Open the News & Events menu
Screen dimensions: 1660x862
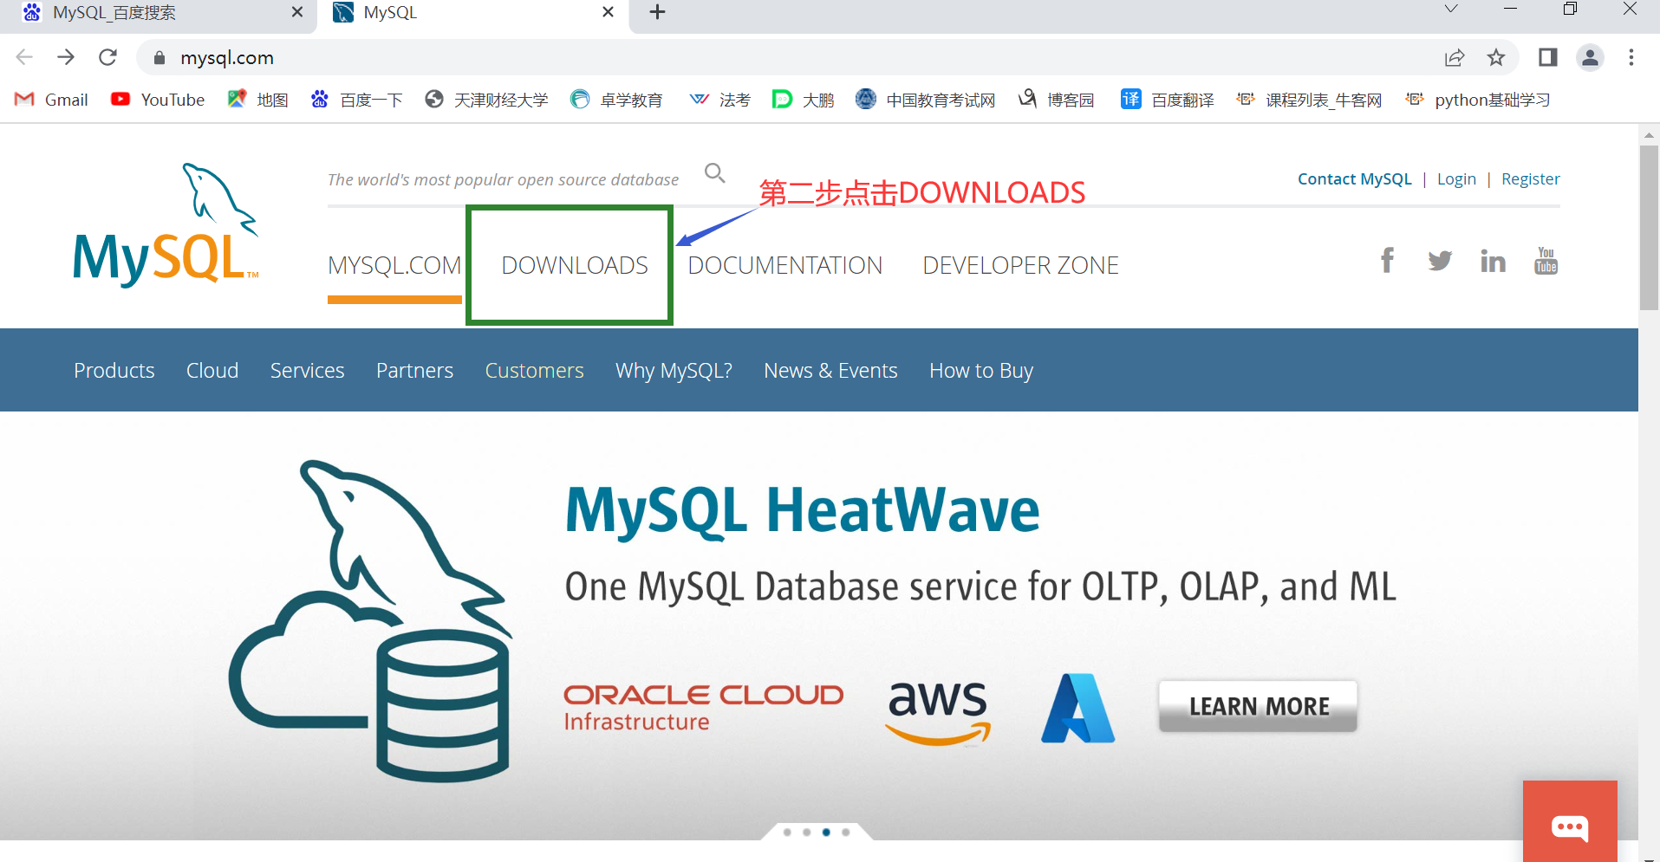[831, 371]
